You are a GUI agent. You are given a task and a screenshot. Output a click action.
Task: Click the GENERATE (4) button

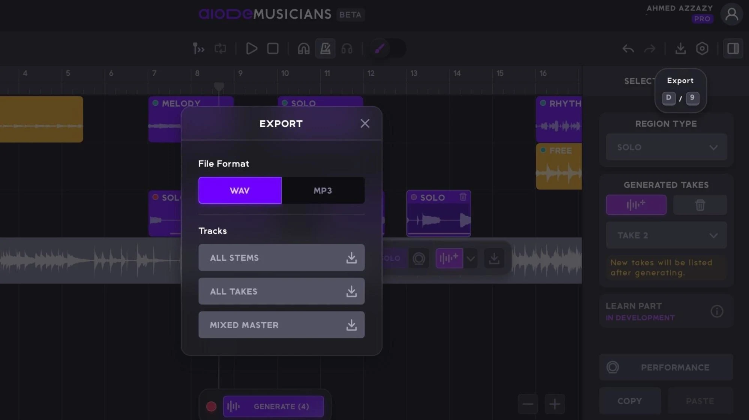point(274,407)
